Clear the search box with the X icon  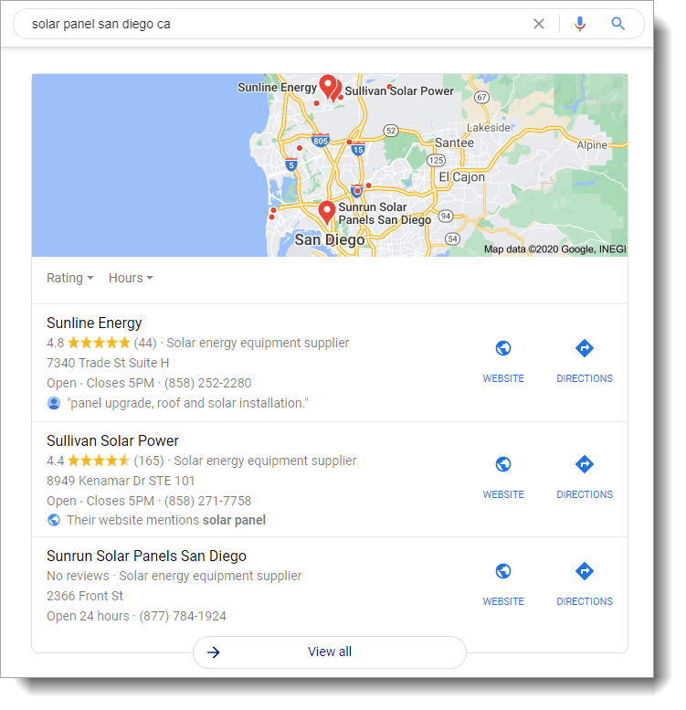539,24
